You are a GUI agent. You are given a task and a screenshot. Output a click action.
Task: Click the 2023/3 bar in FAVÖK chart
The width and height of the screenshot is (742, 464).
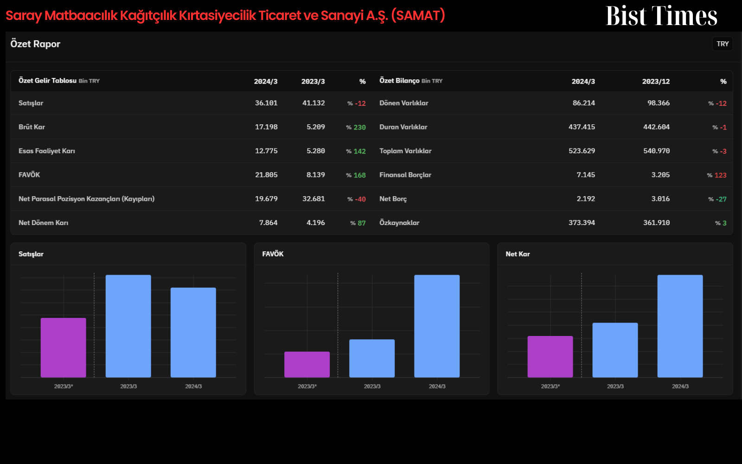[x=372, y=358]
